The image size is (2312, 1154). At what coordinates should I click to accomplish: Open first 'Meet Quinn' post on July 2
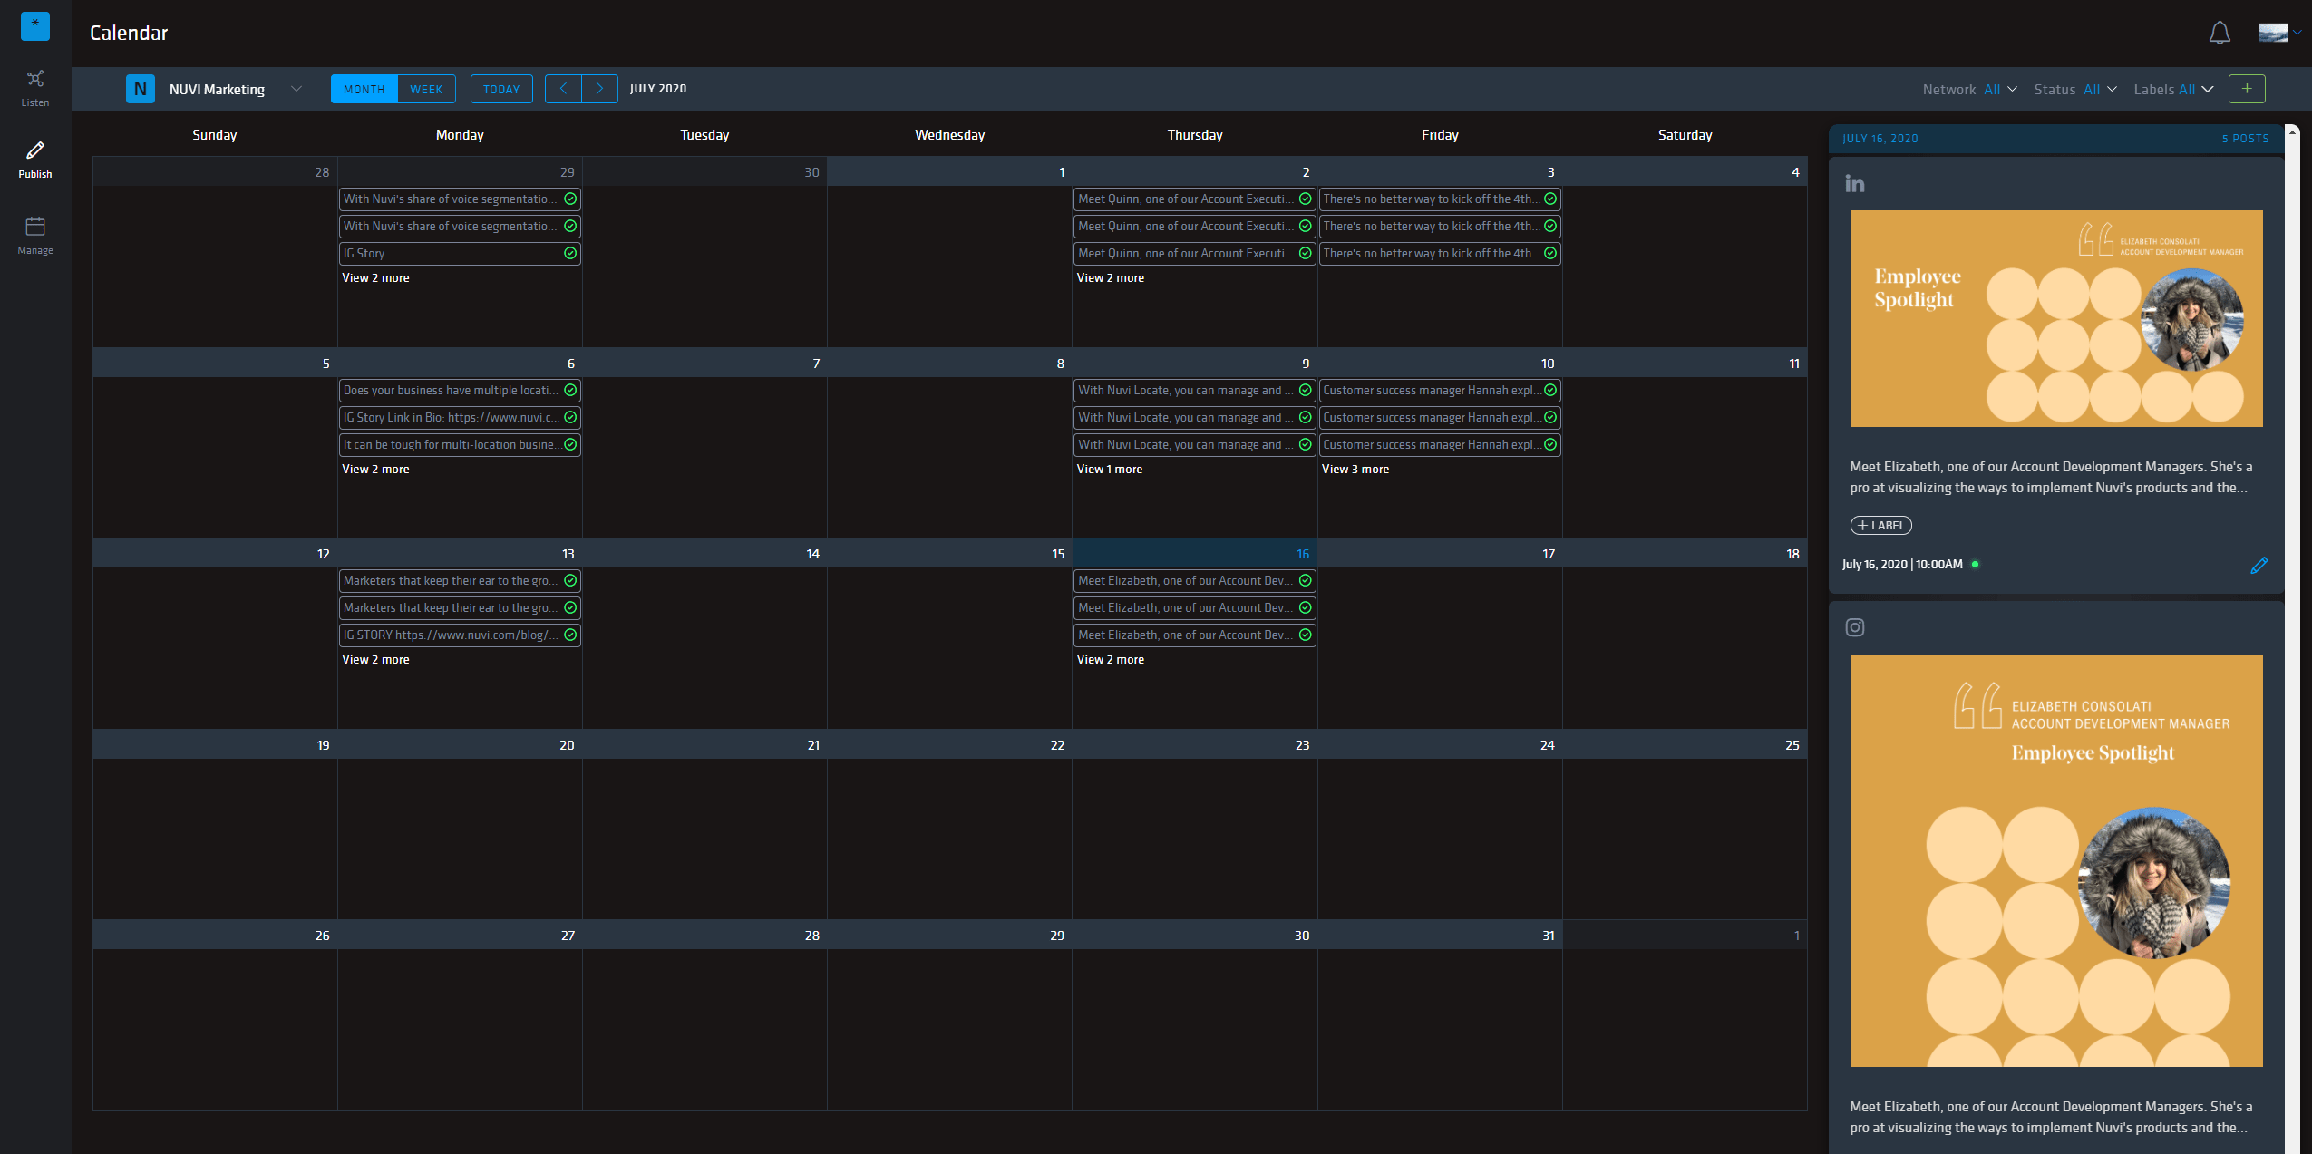(1194, 199)
